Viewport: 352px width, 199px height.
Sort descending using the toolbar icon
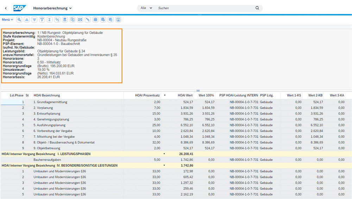pyautogui.click(x=34, y=20)
